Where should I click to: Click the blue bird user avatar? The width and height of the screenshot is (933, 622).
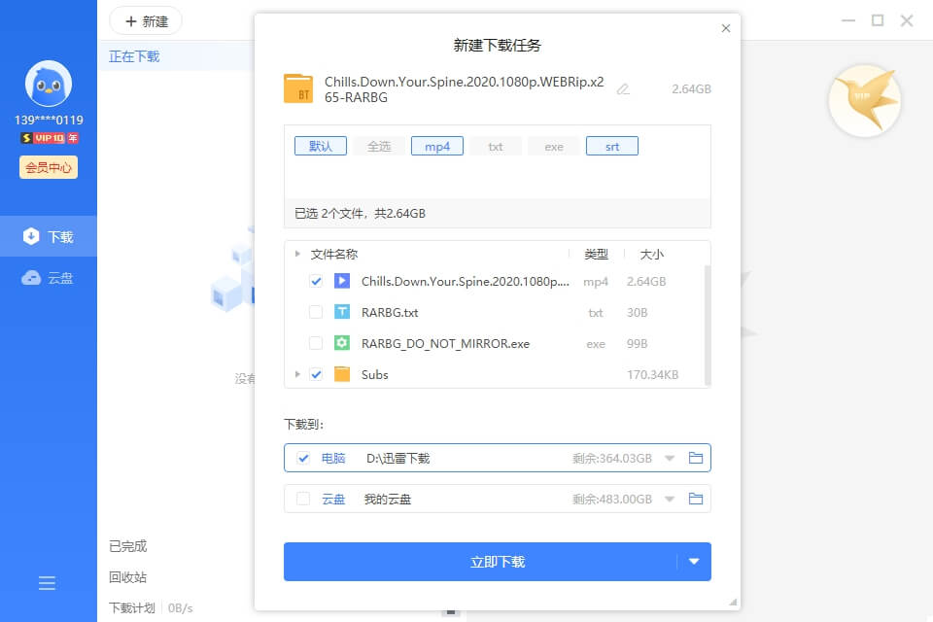(49, 84)
